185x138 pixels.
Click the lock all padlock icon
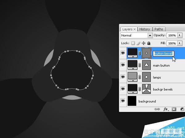click(x=149, y=43)
